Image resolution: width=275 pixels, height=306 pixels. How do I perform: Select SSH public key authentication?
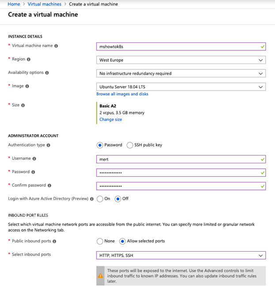tap(130, 145)
